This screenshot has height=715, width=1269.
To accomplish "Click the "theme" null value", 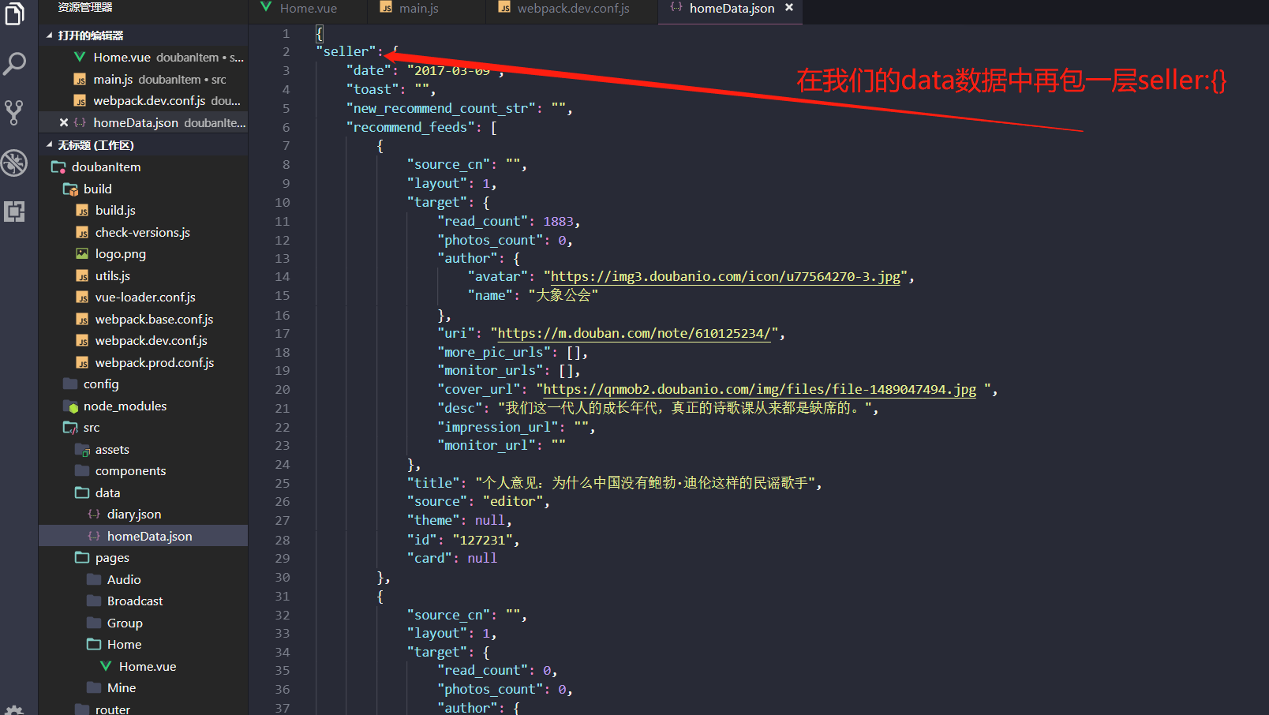I will point(489,521).
